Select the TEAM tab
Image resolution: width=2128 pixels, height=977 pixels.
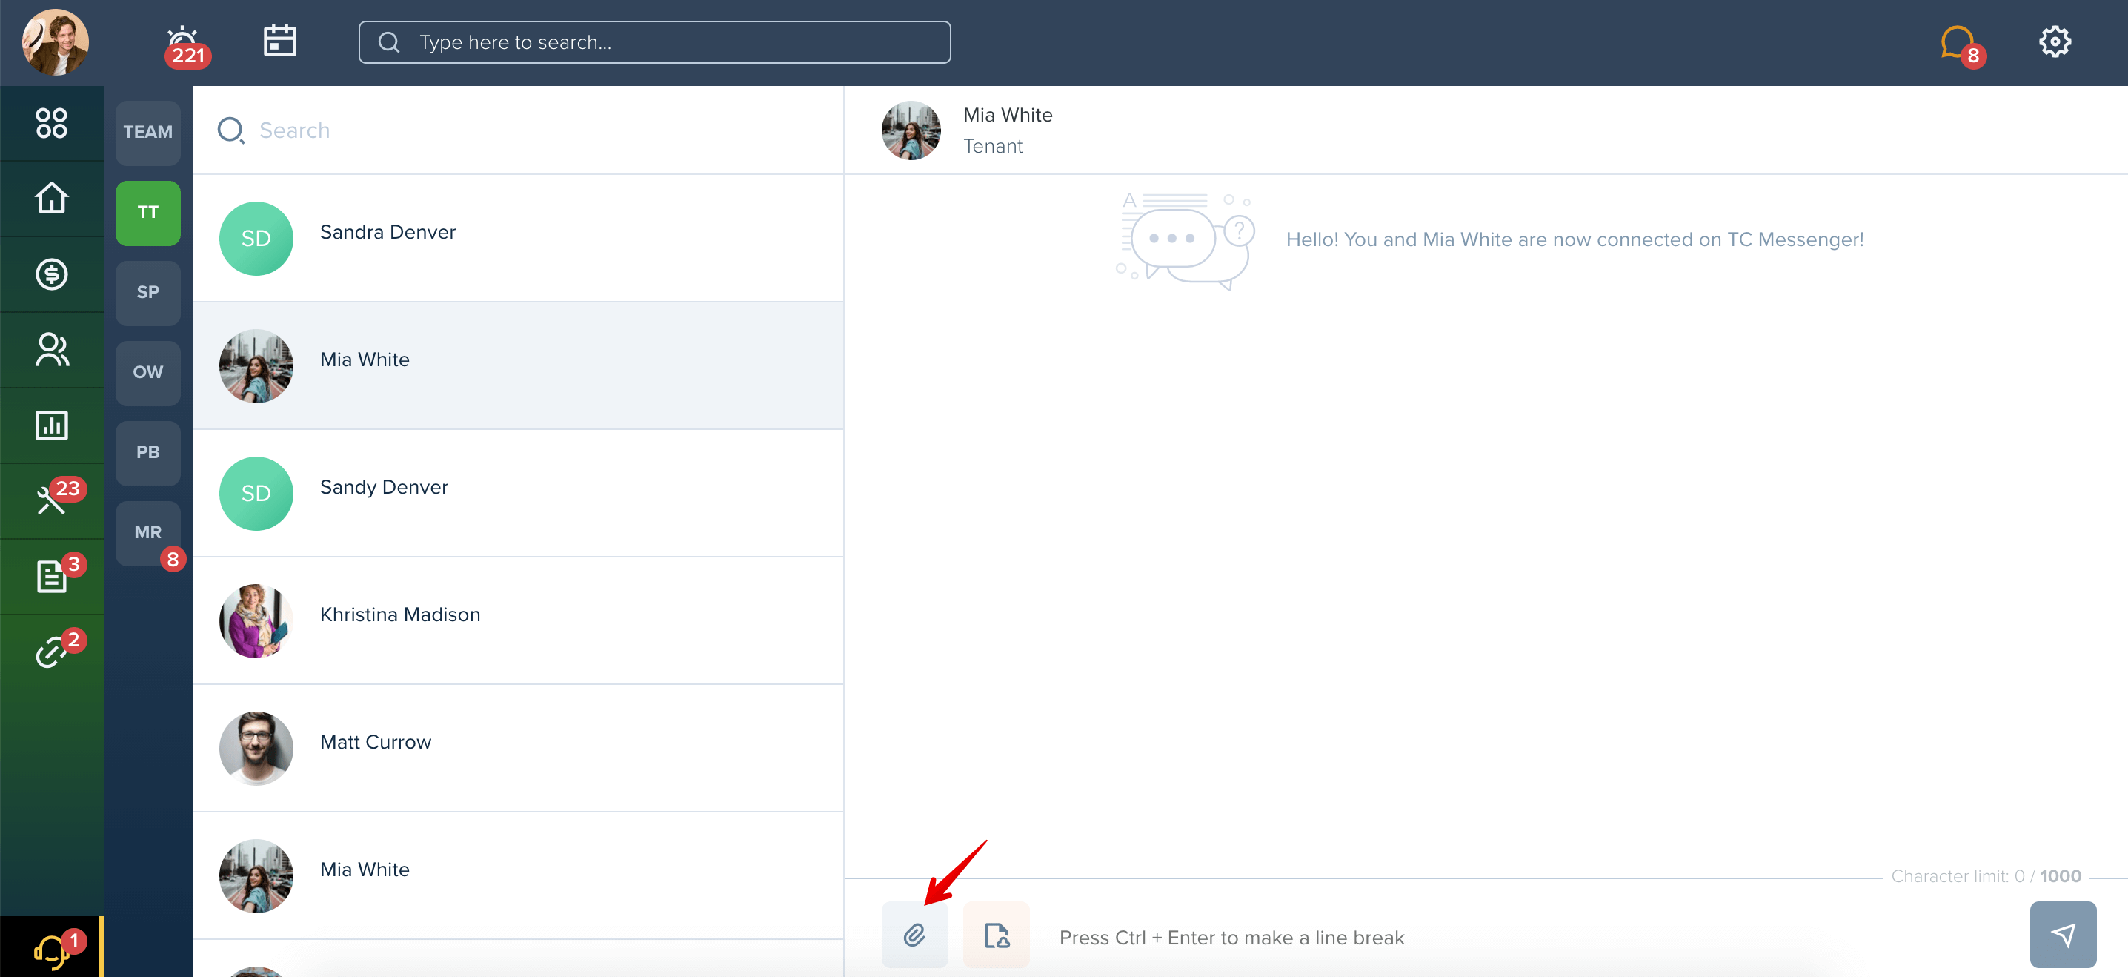pos(148,132)
